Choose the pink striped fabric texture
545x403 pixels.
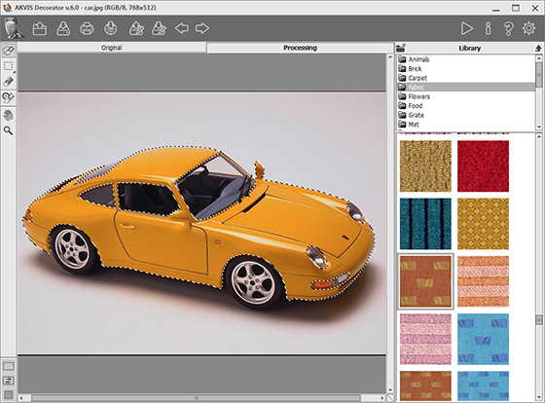(x=425, y=340)
